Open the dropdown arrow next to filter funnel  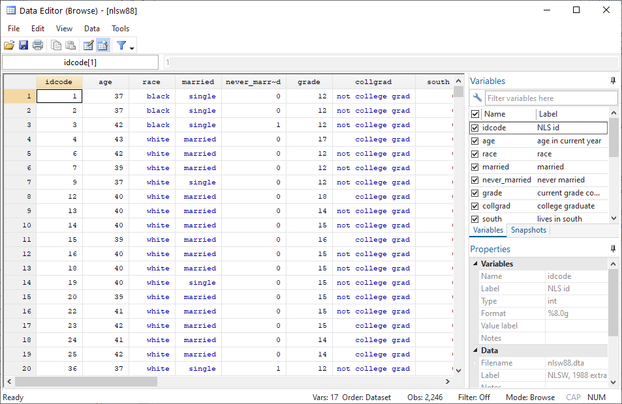click(x=132, y=47)
